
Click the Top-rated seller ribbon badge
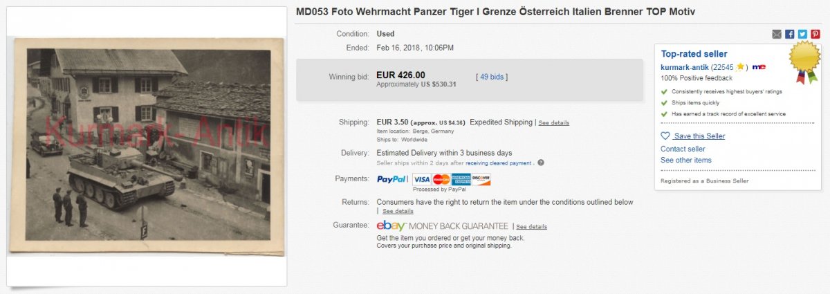coord(804,61)
